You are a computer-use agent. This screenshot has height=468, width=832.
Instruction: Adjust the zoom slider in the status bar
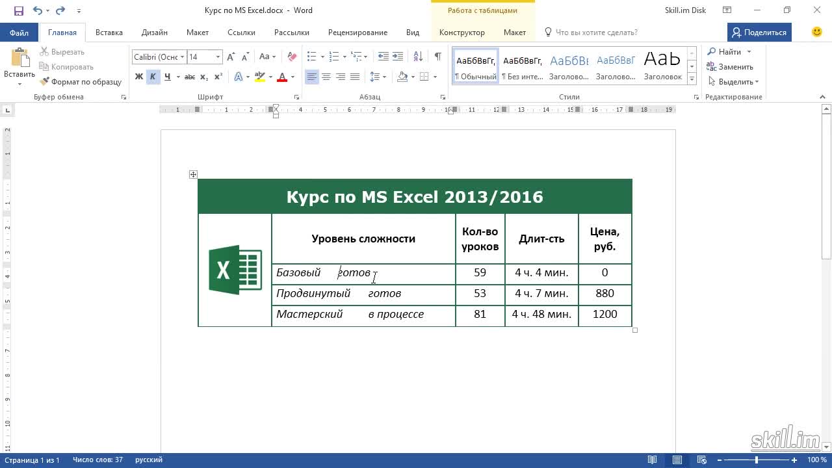coord(756,460)
